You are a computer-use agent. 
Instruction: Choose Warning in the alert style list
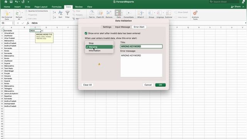[x=99, y=47]
